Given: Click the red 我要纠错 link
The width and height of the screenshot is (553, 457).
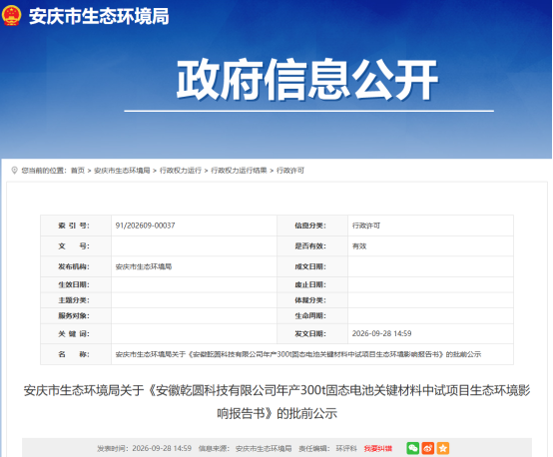Looking at the screenshot, I should 378,449.
